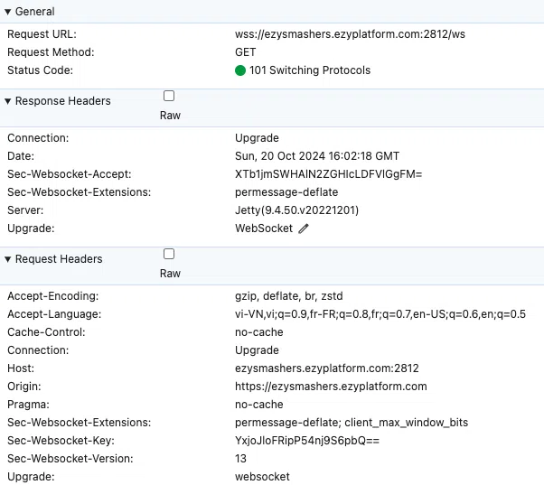Click the Accept-Encoding header name
Screen dimensions: 544x485
point(52,296)
